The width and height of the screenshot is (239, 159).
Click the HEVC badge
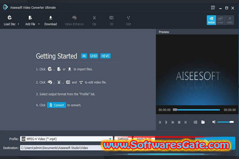(x=106, y=56)
